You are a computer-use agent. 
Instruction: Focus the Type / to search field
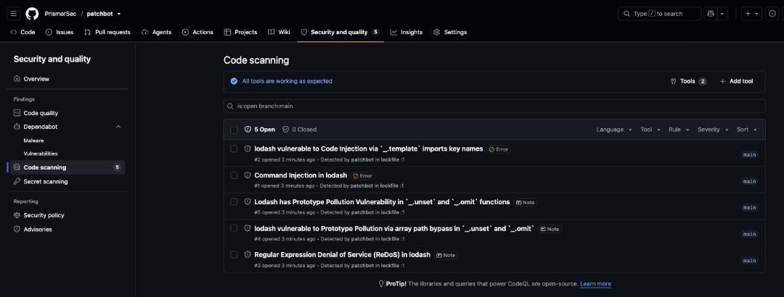[659, 14]
